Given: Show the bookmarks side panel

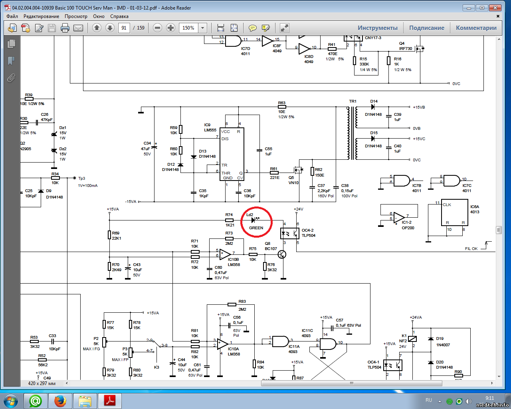Looking at the screenshot, I should pyautogui.click(x=11, y=61).
